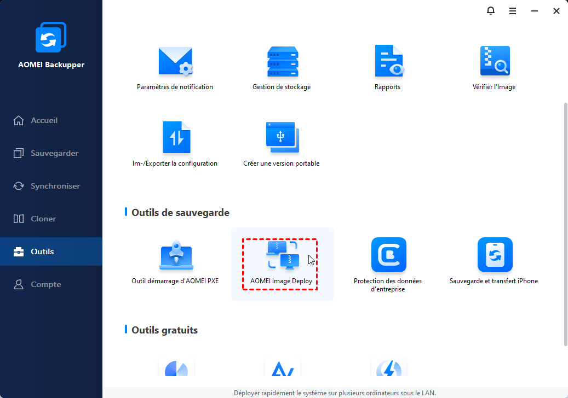Select Cloner in the sidebar
The image size is (568, 398).
(x=51, y=219)
